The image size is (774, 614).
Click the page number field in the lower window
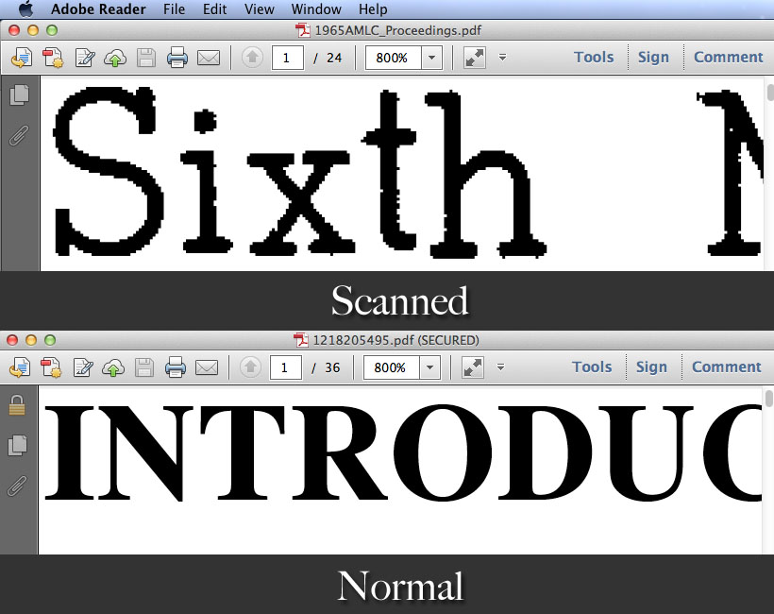coord(286,367)
